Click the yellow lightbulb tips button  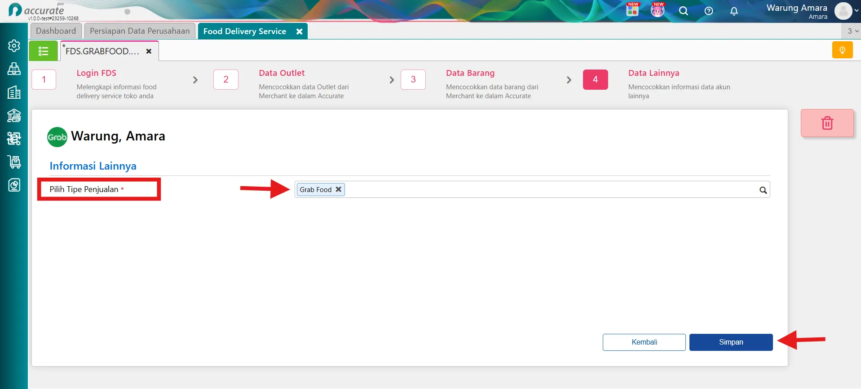[x=842, y=50]
